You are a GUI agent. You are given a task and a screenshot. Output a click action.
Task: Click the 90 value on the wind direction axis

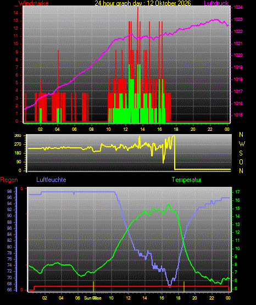coord(19,162)
